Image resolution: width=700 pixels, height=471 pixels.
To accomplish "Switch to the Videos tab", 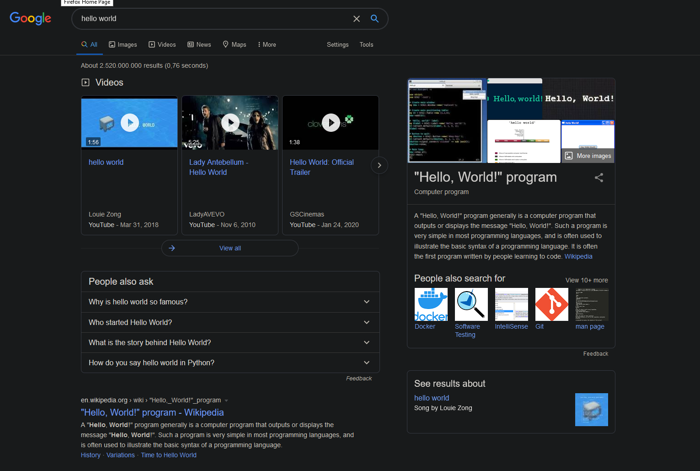I will pos(162,44).
